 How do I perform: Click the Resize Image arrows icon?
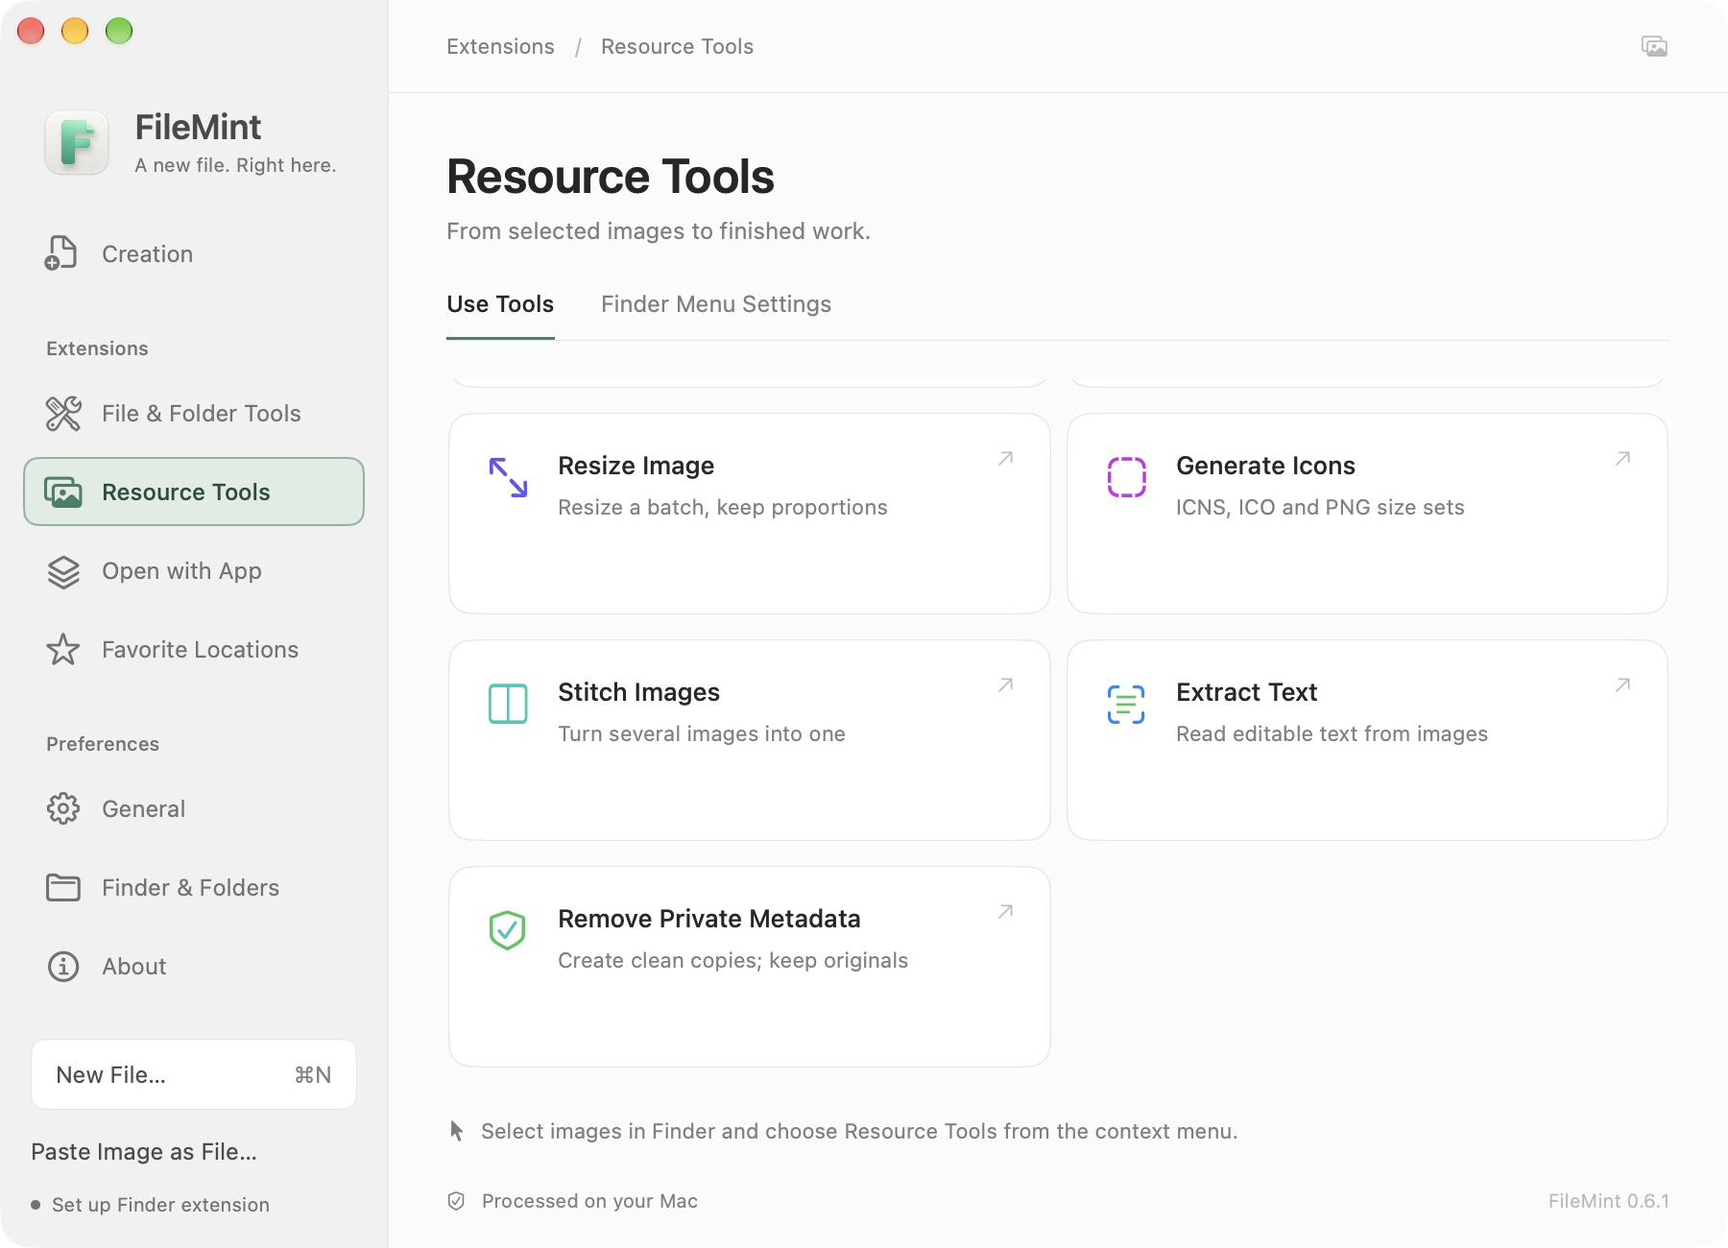coord(508,477)
